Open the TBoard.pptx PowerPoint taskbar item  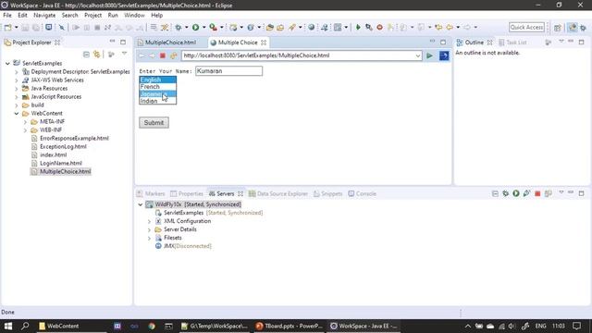coord(289,326)
